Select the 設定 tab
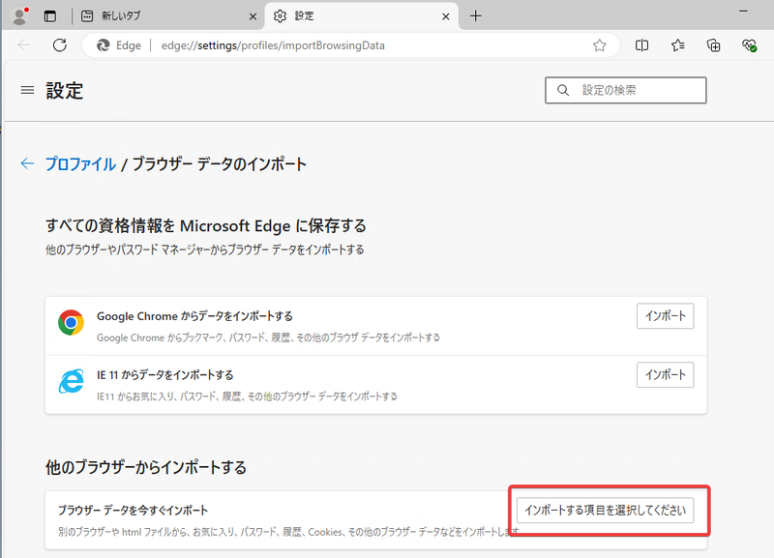The width and height of the screenshot is (774, 558). (x=361, y=16)
